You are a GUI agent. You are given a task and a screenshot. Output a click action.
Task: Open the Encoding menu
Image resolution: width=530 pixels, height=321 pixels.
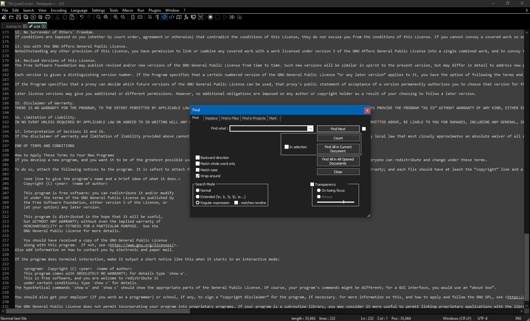[59, 10]
